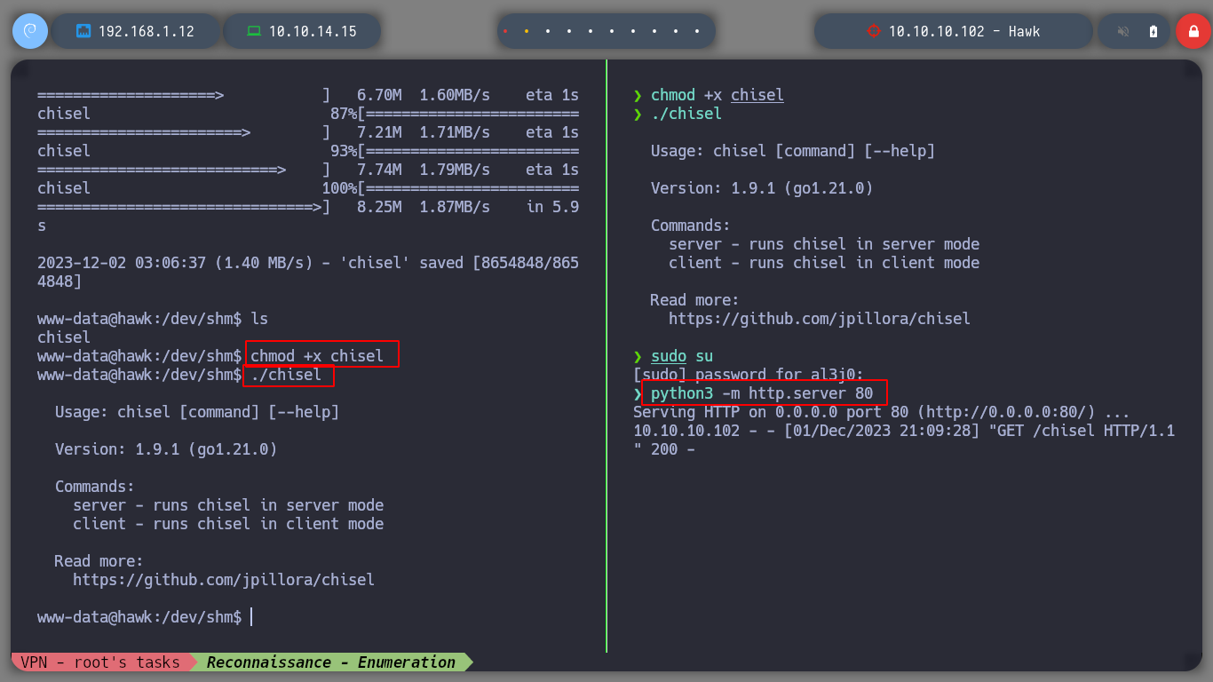Click the '7.74M 1.79MB/s' transfer stats

pos(424,170)
